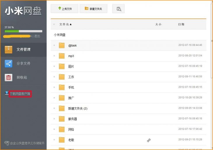Click the 小米网盘 logo title
Image resolution: width=213 pixels, height=150 pixels.
tap(23, 11)
